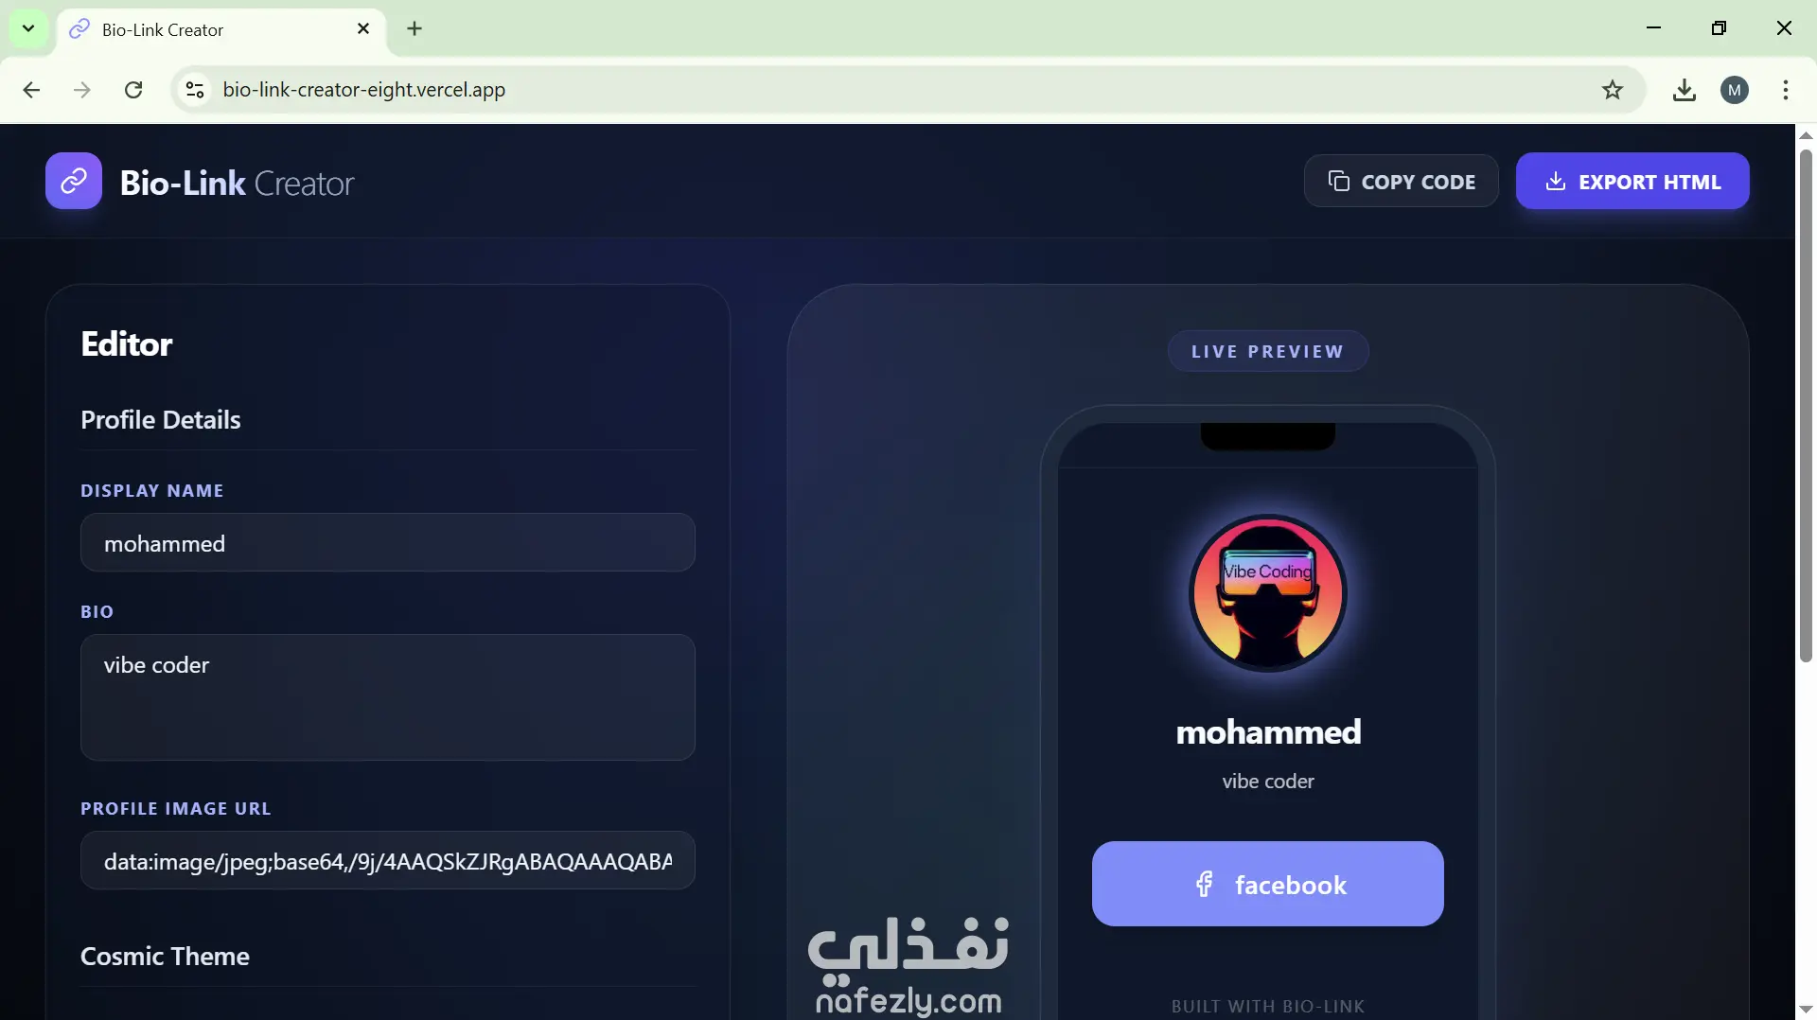Click into the Bio text area
The image size is (1817, 1020).
click(388, 697)
